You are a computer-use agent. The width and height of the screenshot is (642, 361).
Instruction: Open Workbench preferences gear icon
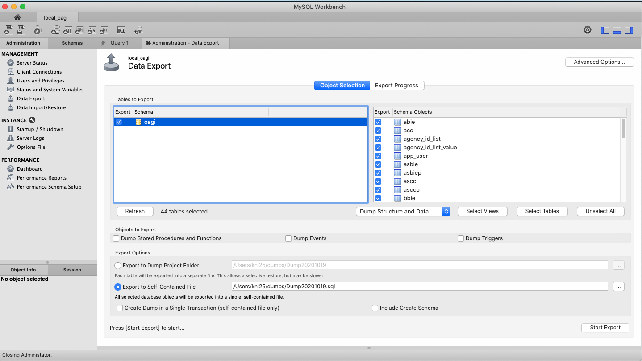[588, 30]
